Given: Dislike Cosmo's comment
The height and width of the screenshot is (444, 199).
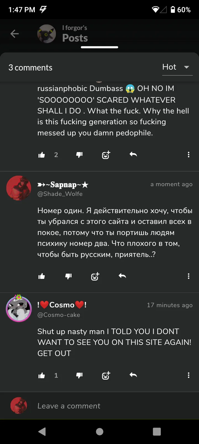Looking at the screenshot, I should [79, 375].
